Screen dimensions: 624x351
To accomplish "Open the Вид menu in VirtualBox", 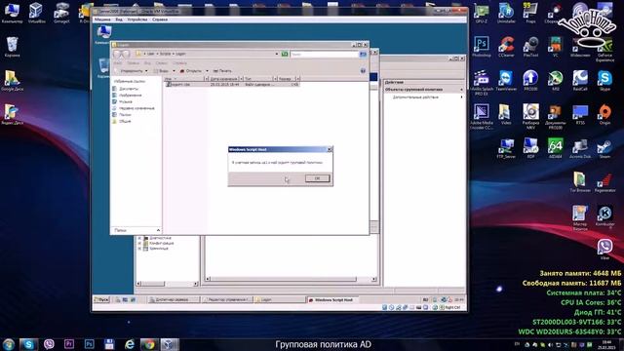I will tap(119, 19).
